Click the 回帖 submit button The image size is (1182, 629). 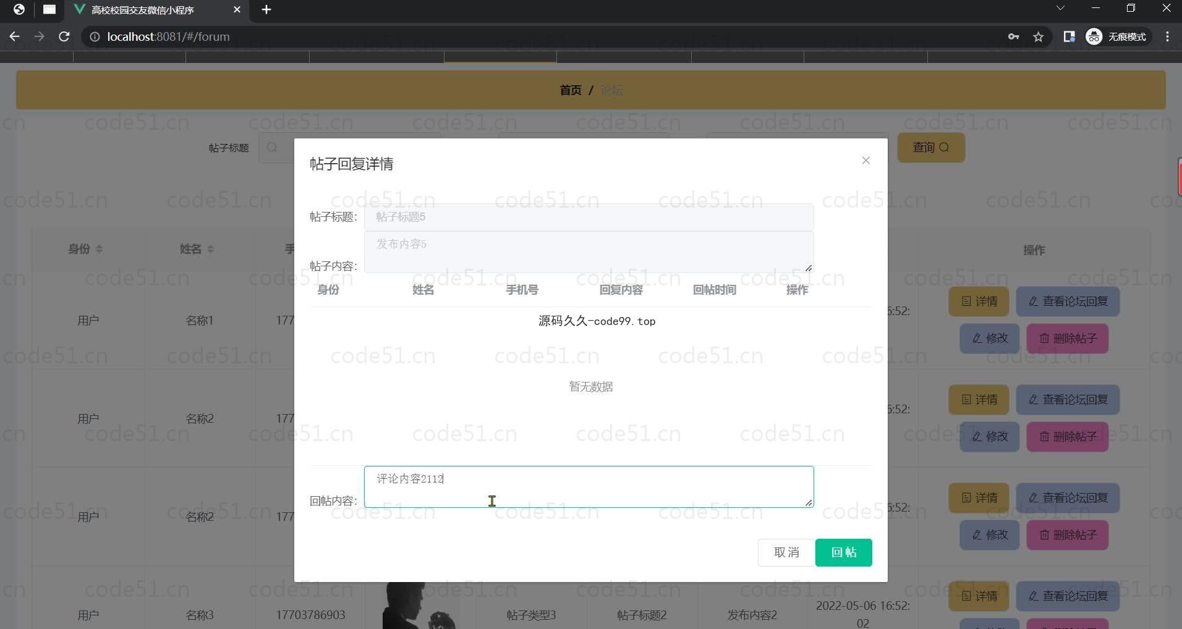click(x=843, y=552)
